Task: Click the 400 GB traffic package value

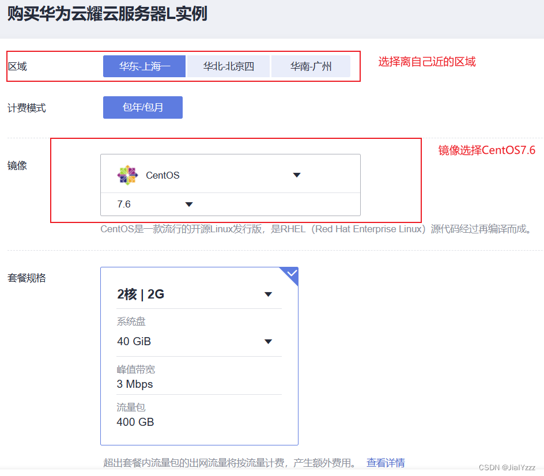Action: click(135, 422)
